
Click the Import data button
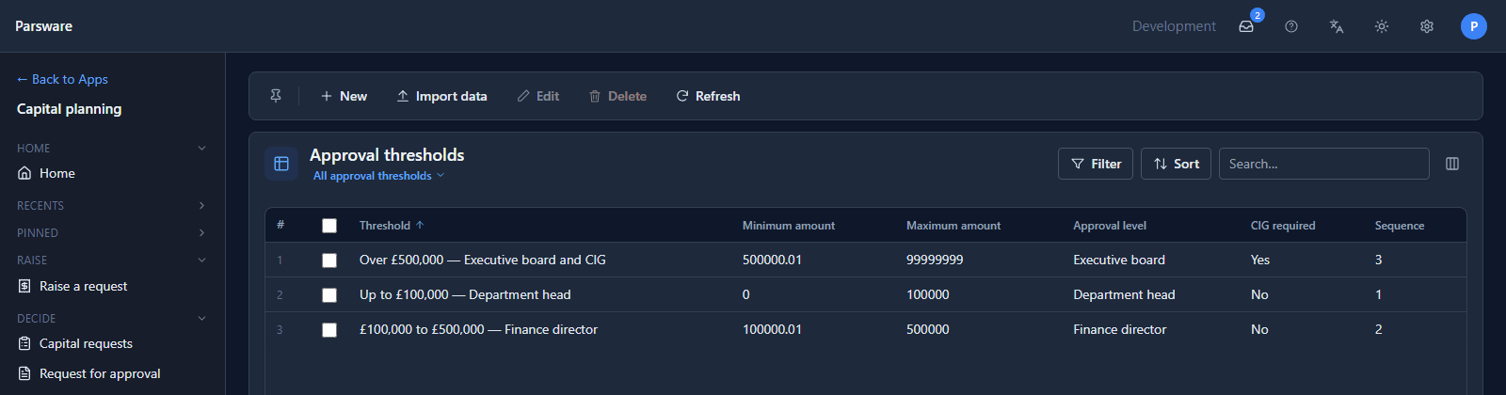click(441, 96)
